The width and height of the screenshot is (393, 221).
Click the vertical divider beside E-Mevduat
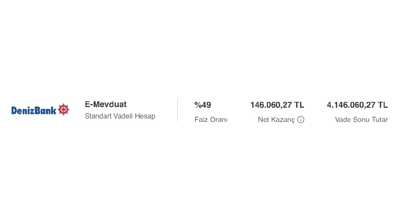click(177, 110)
